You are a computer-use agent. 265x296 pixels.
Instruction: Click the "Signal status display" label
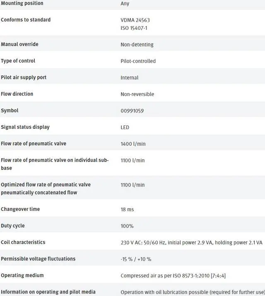[x=25, y=127]
